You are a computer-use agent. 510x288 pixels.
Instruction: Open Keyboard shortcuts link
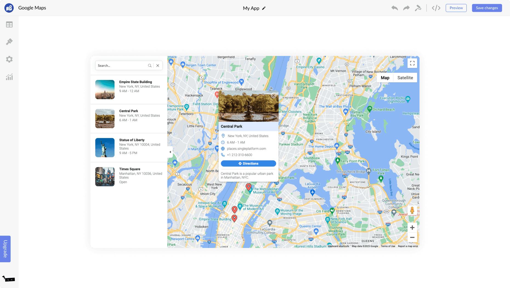[x=338, y=246]
